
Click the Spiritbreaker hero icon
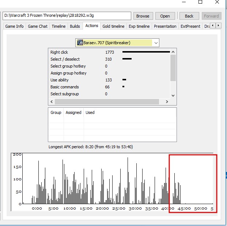click(80, 43)
